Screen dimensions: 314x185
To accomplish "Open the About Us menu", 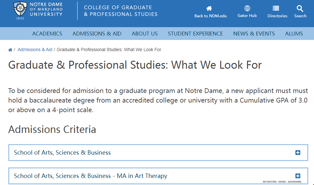I will (145, 34).
